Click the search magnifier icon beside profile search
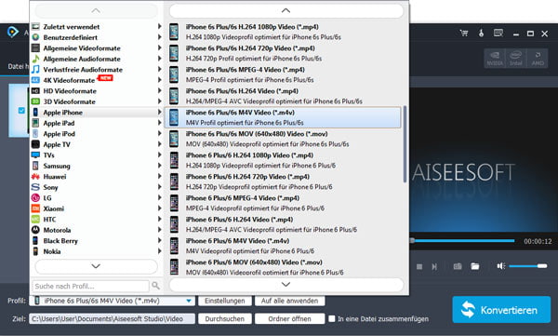The height and width of the screenshot is (336, 558). pyautogui.click(x=155, y=286)
